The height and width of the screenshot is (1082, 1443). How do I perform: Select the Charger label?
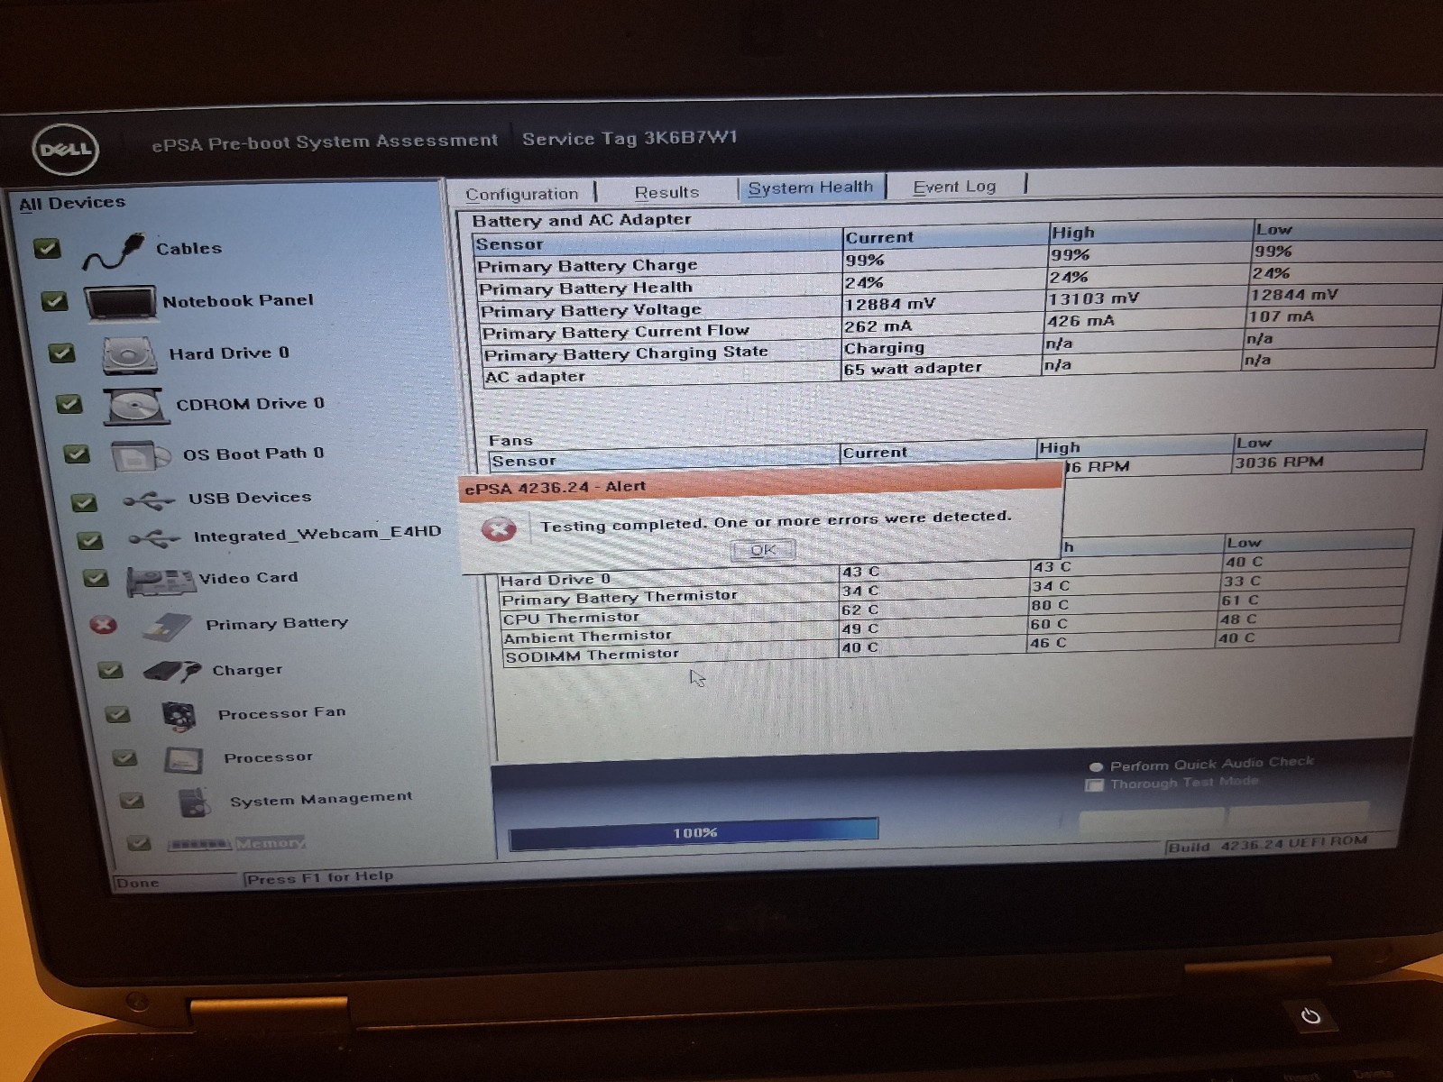(247, 670)
